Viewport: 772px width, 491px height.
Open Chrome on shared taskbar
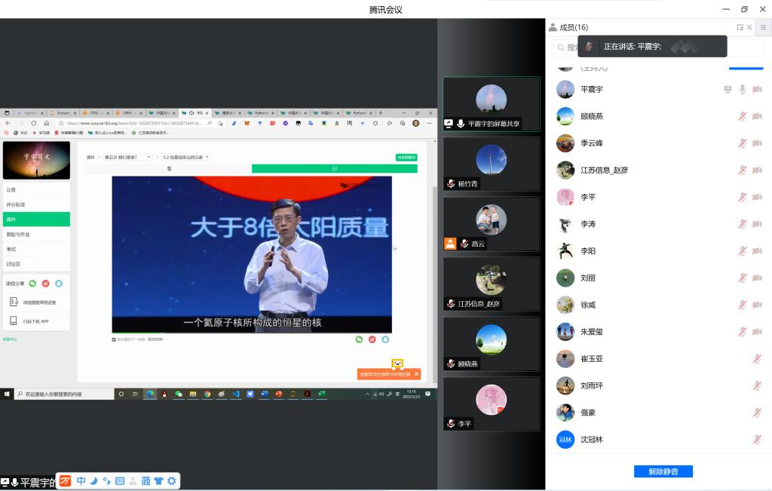coord(207,394)
